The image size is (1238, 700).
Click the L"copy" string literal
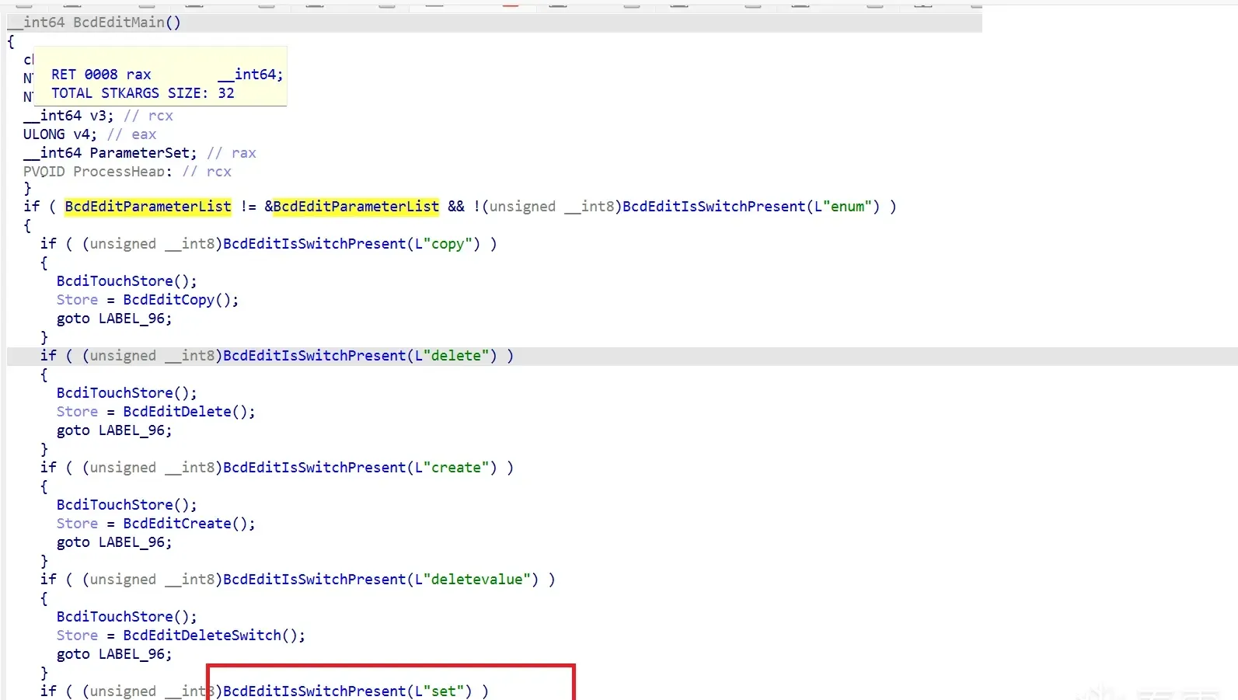click(444, 244)
